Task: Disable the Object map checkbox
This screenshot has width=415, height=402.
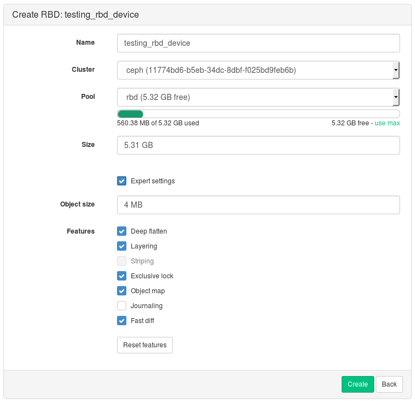Action: pos(122,291)
